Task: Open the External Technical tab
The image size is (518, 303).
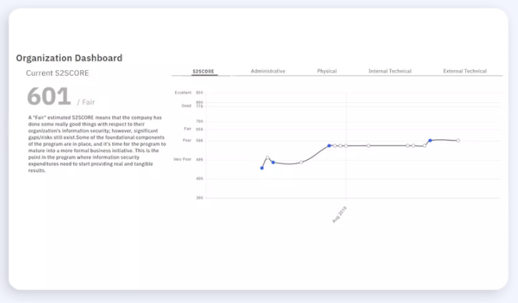Action: pyautogui.click(x=464, y=71)
